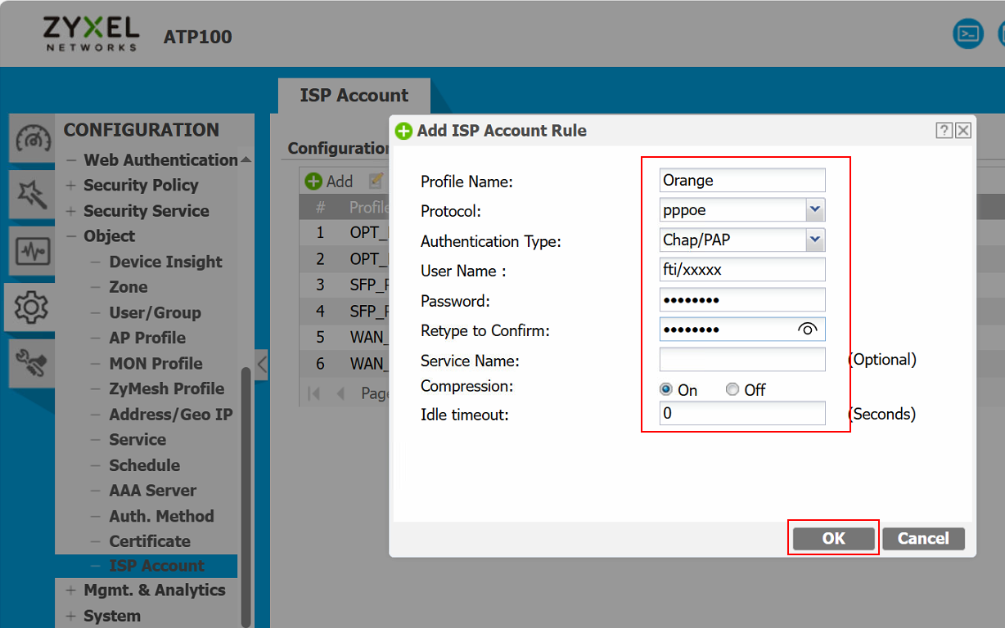Select Compression On radio button

[x=666, y=390]
